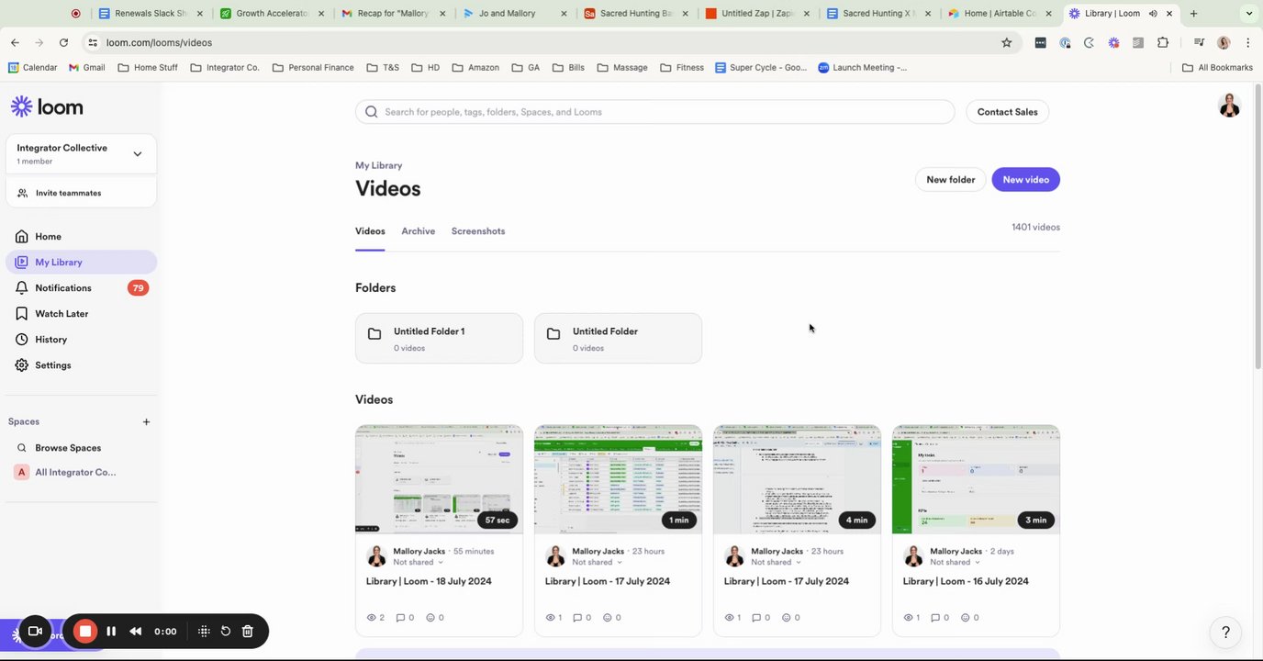Open the 3 min video thumbnail
This screenshot has width=1263, height=661.
click(976, 479)
